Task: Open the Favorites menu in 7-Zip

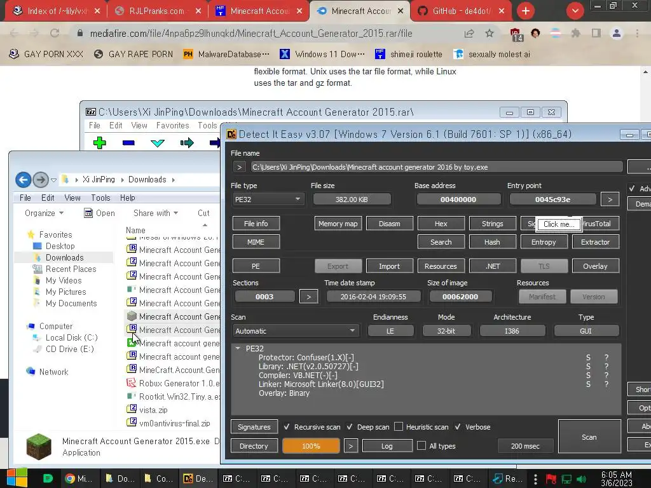Action: point(172,125)
